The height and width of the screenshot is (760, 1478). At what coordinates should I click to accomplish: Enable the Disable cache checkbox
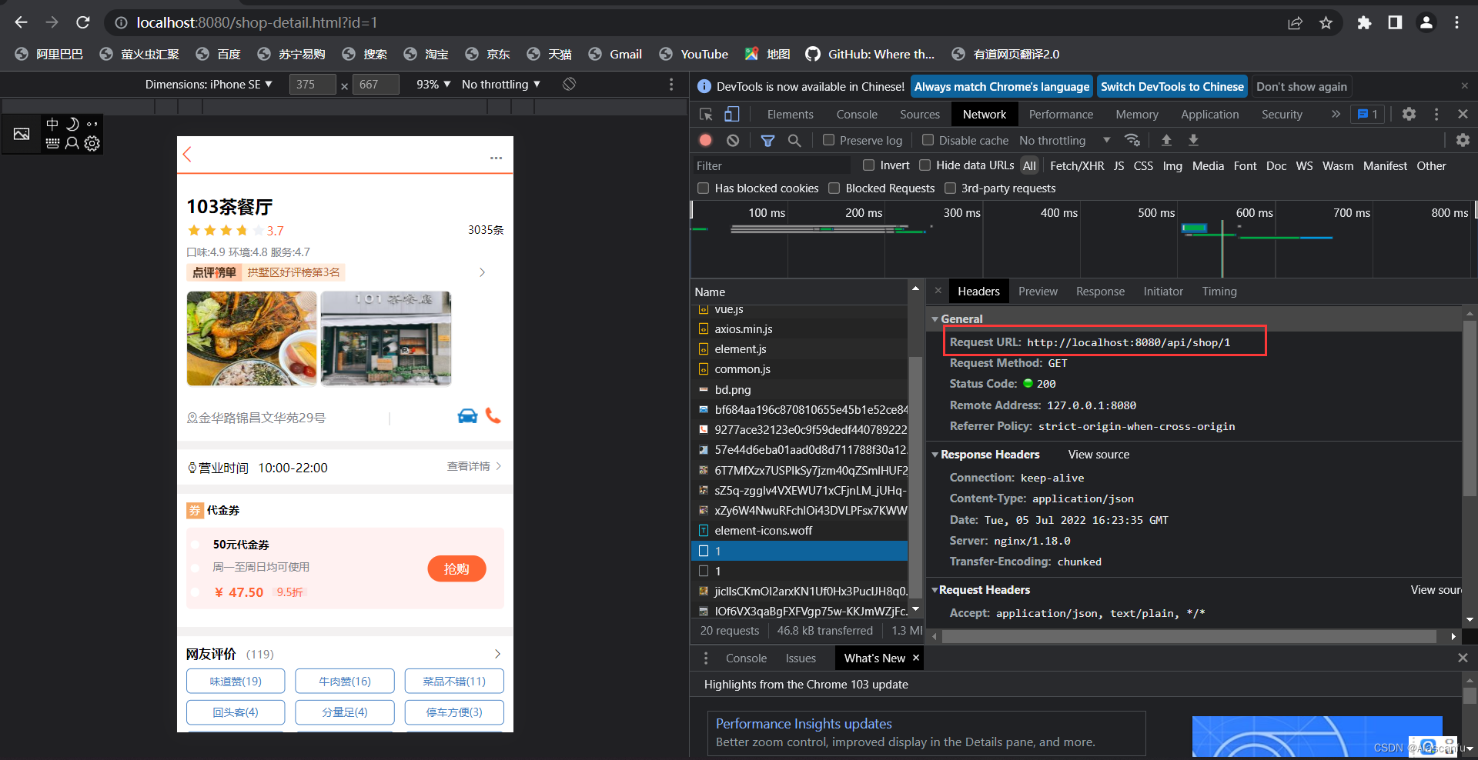(928, 140)
